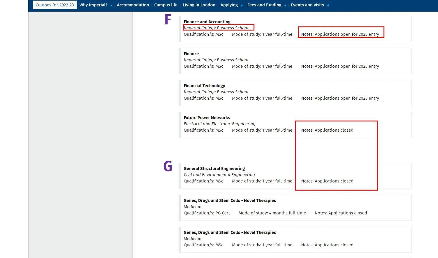Open the Why Imperial? menu item

pyautogui.click(x=94, y=5)
